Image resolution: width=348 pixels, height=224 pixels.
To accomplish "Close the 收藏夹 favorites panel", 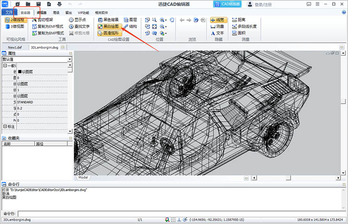I will (71, 138).
